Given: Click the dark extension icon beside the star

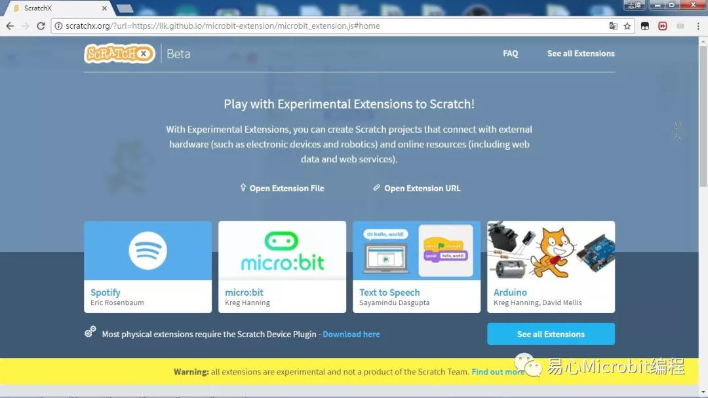Looking at the screenshot, I should [645, 26].
